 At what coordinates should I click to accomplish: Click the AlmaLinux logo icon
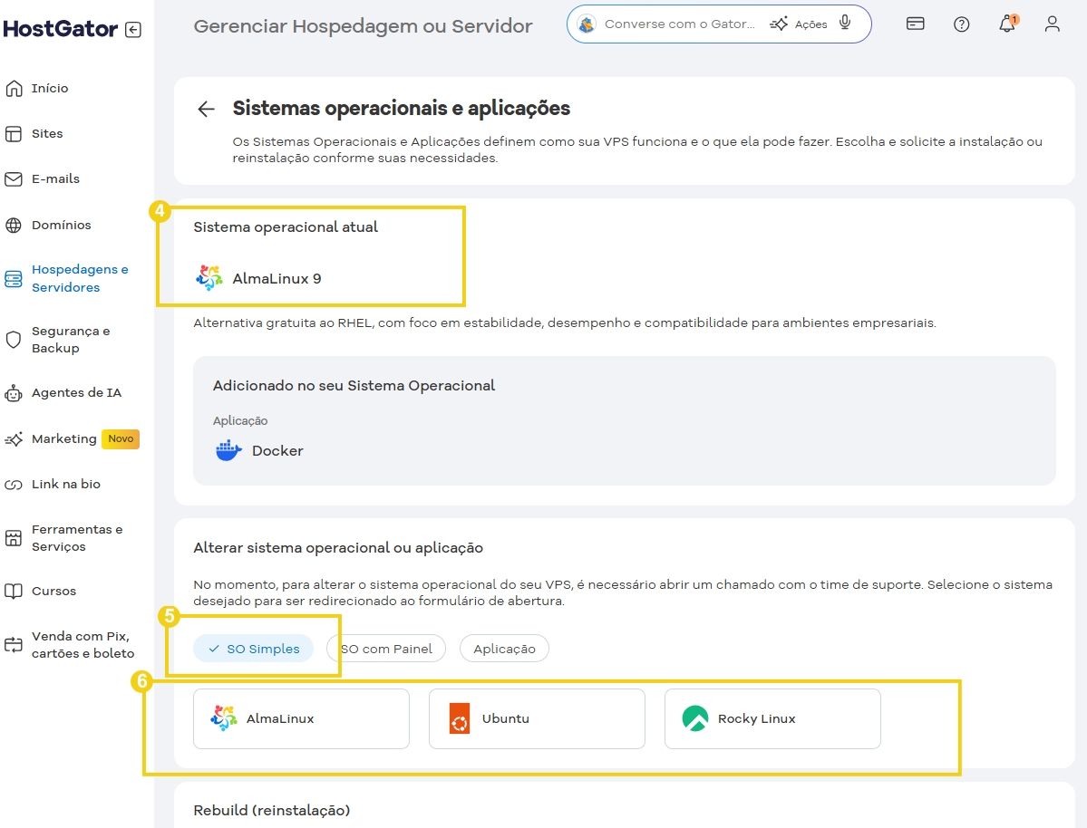tap(209, 278)
